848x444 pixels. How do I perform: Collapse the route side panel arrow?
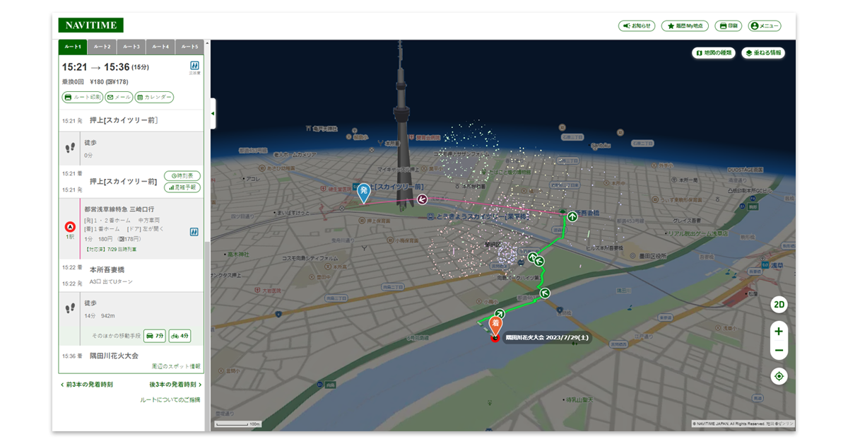tap(213, 114)
